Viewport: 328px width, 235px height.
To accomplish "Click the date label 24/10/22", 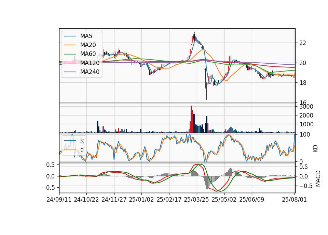I will point(86,200).
